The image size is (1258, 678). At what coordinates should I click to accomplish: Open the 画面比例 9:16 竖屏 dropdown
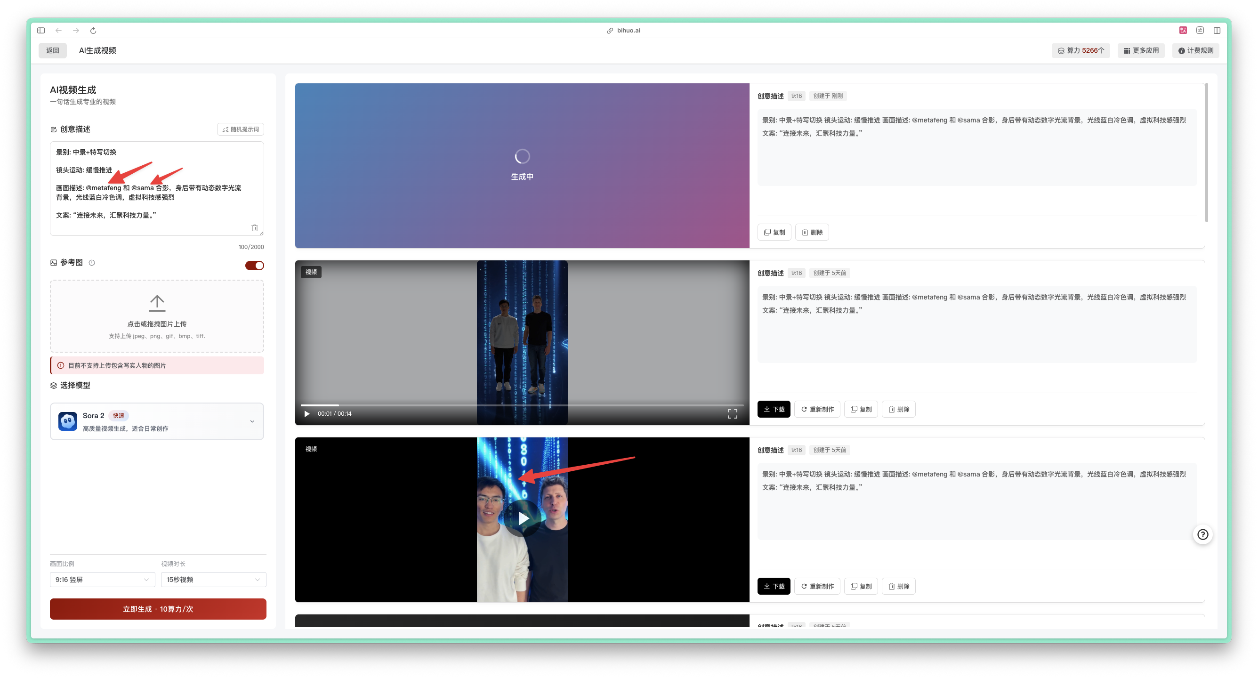tap(102, 579)
